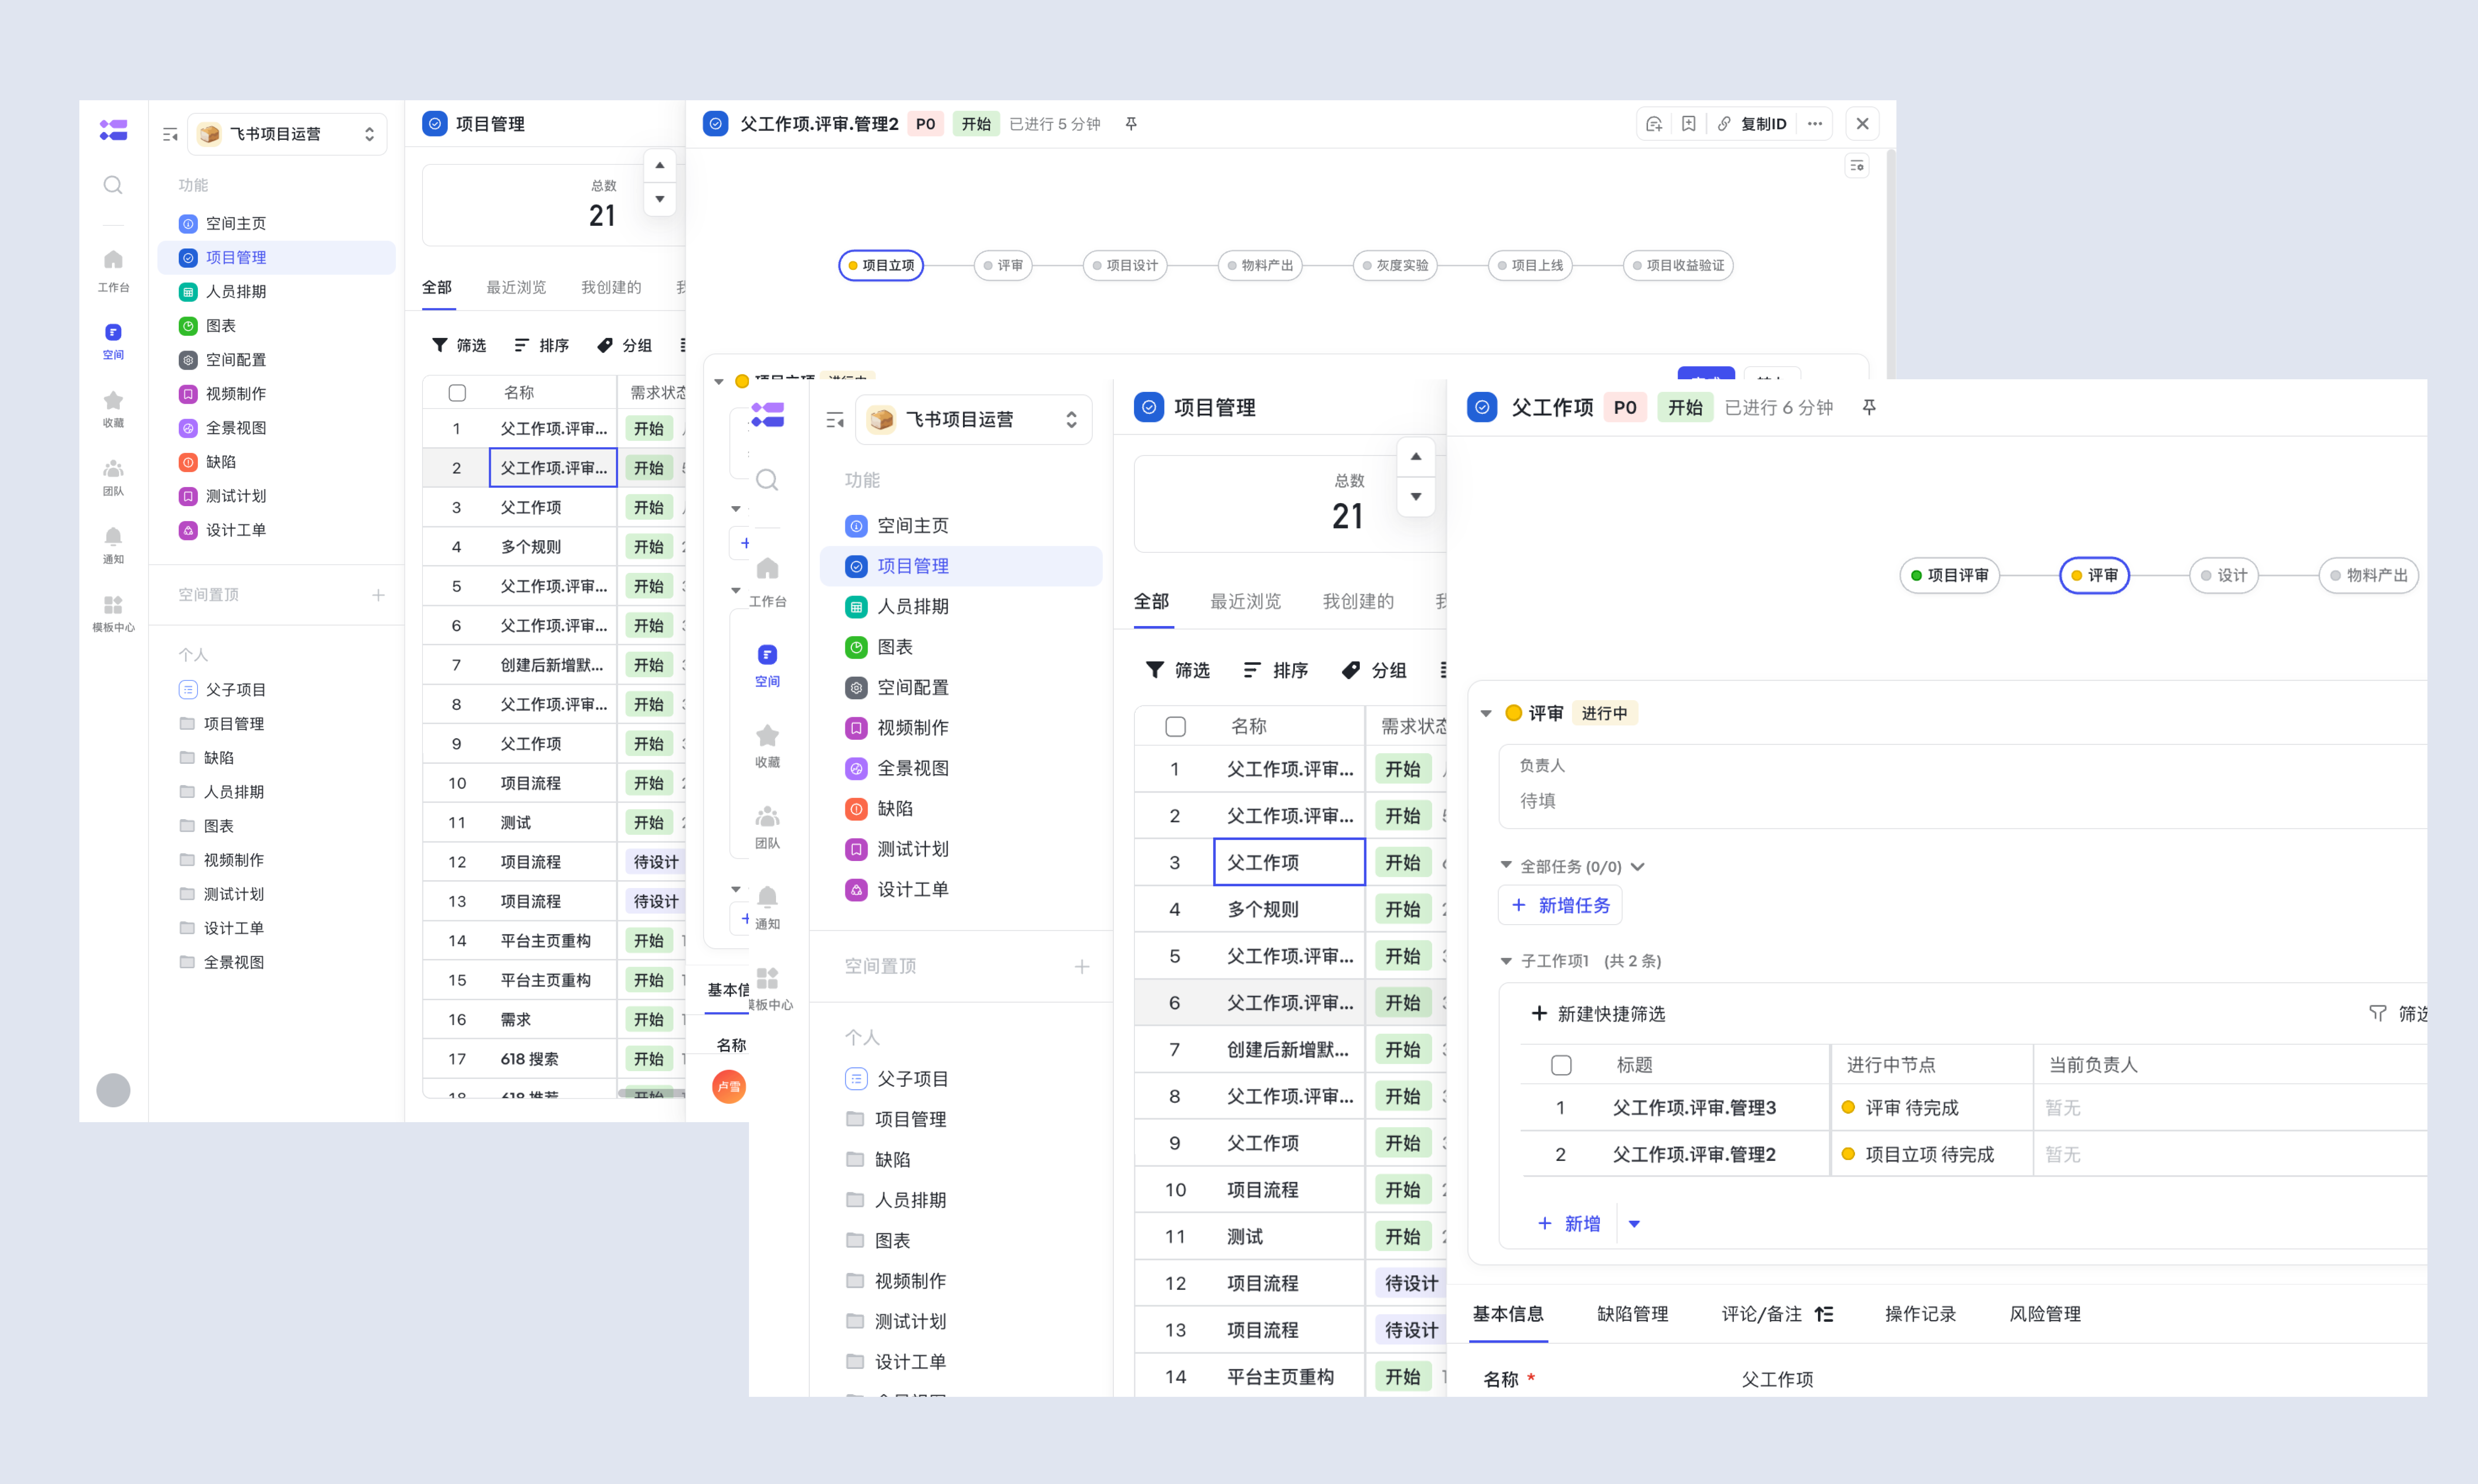The width and height of the screenshot is (2478, 1484).
Task: Pin the front window 父工作项 detail panel
Action: (1869, 407)
